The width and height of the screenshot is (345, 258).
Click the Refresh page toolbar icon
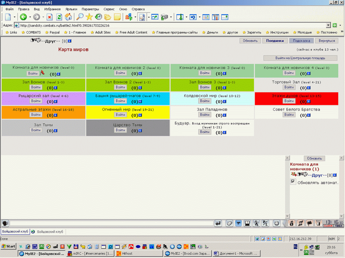tap(59, 17)
